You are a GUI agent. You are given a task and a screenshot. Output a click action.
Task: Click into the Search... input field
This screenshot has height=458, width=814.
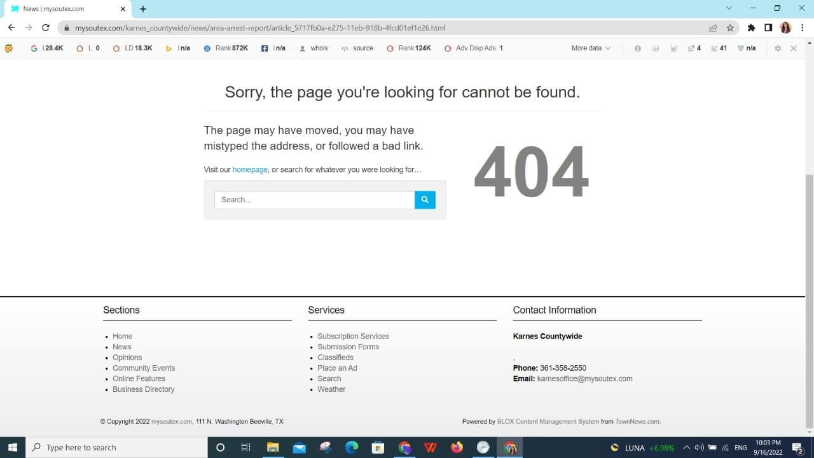314,200
